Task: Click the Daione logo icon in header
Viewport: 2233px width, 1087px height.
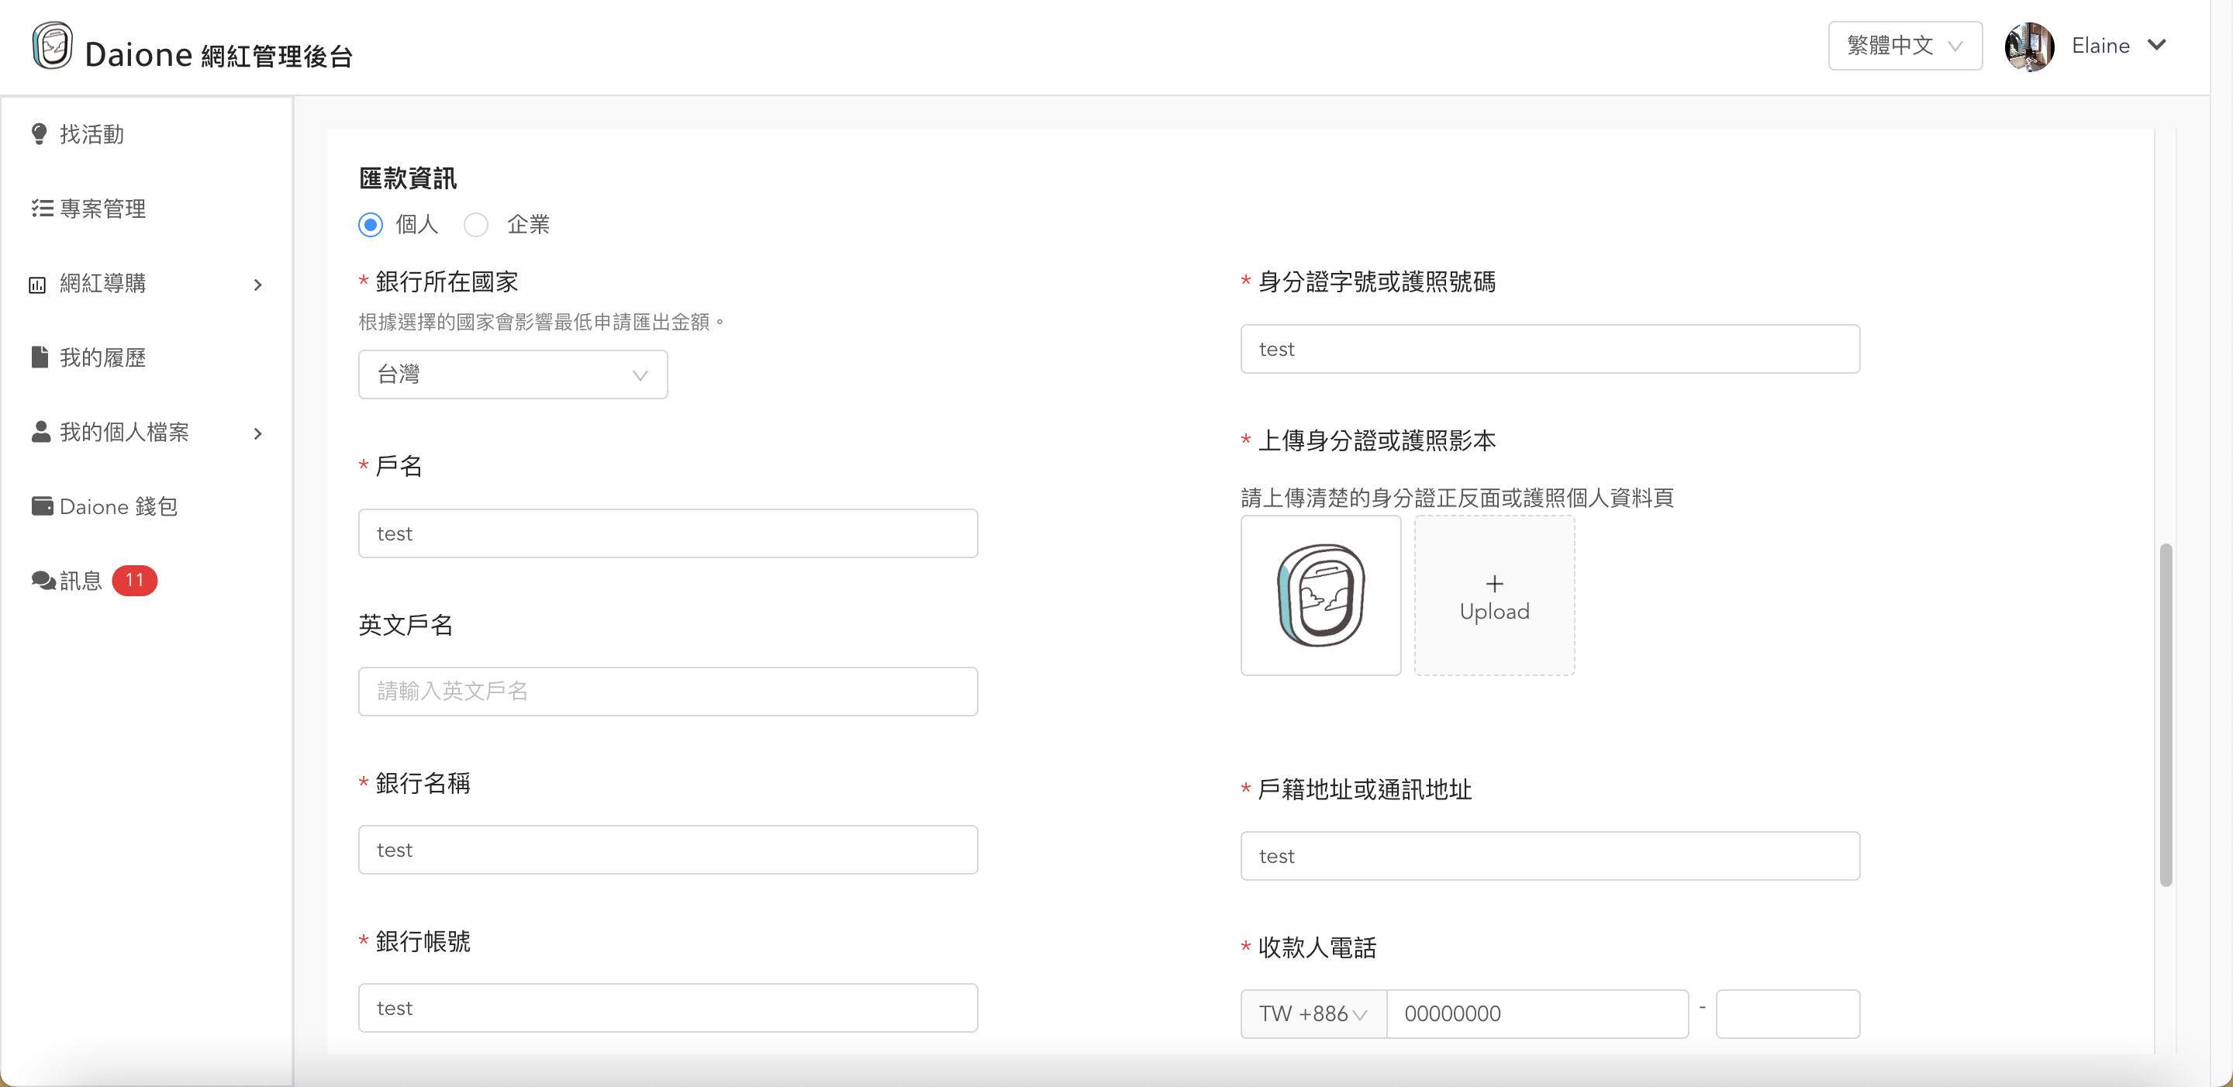Action: click(52, 45)
